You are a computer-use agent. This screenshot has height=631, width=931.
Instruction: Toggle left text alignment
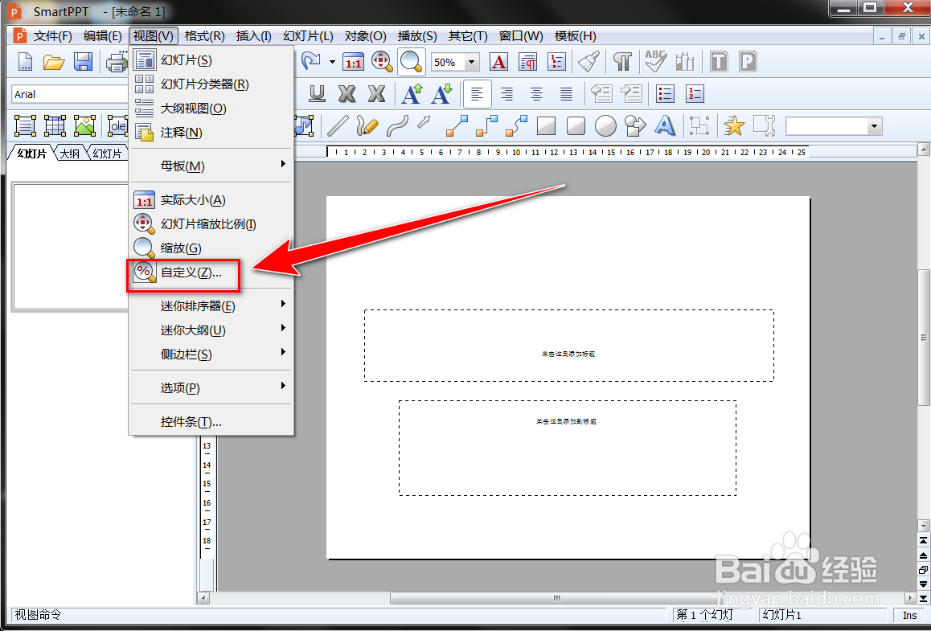tap(478, 94)
